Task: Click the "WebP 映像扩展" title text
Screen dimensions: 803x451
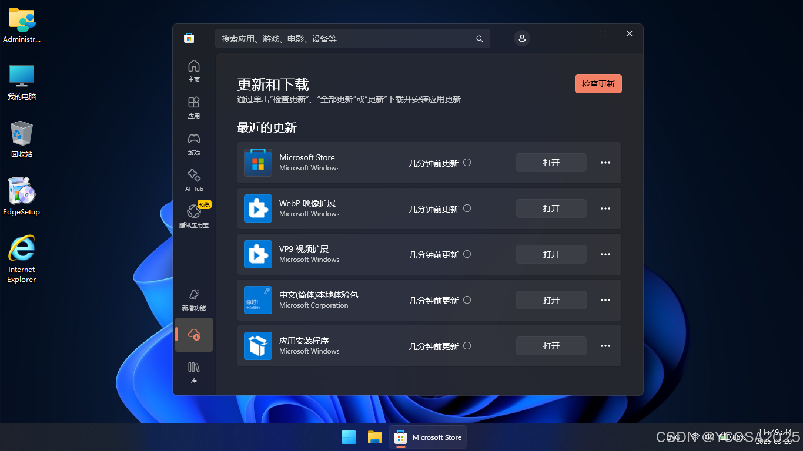Action: click(x=307, y=203)
